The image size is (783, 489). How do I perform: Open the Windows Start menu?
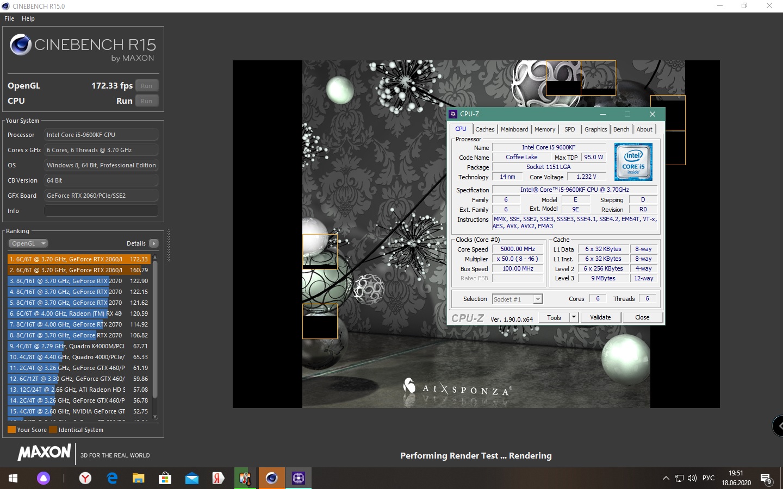[13, 478]
